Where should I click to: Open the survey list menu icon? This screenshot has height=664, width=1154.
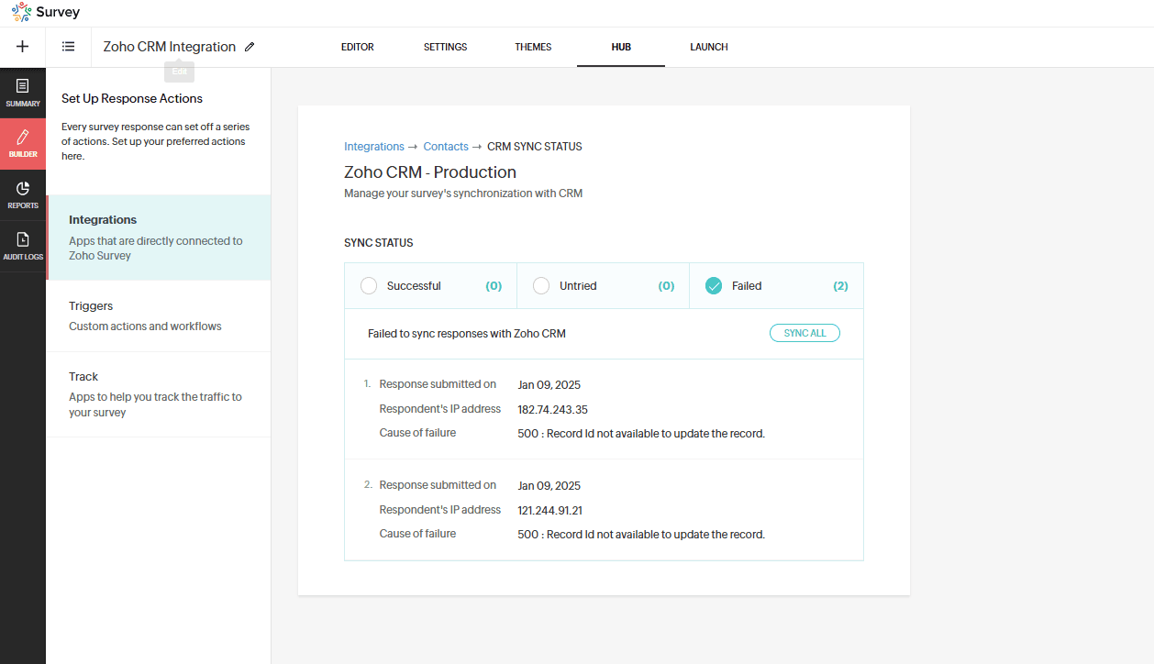[69, 47]
